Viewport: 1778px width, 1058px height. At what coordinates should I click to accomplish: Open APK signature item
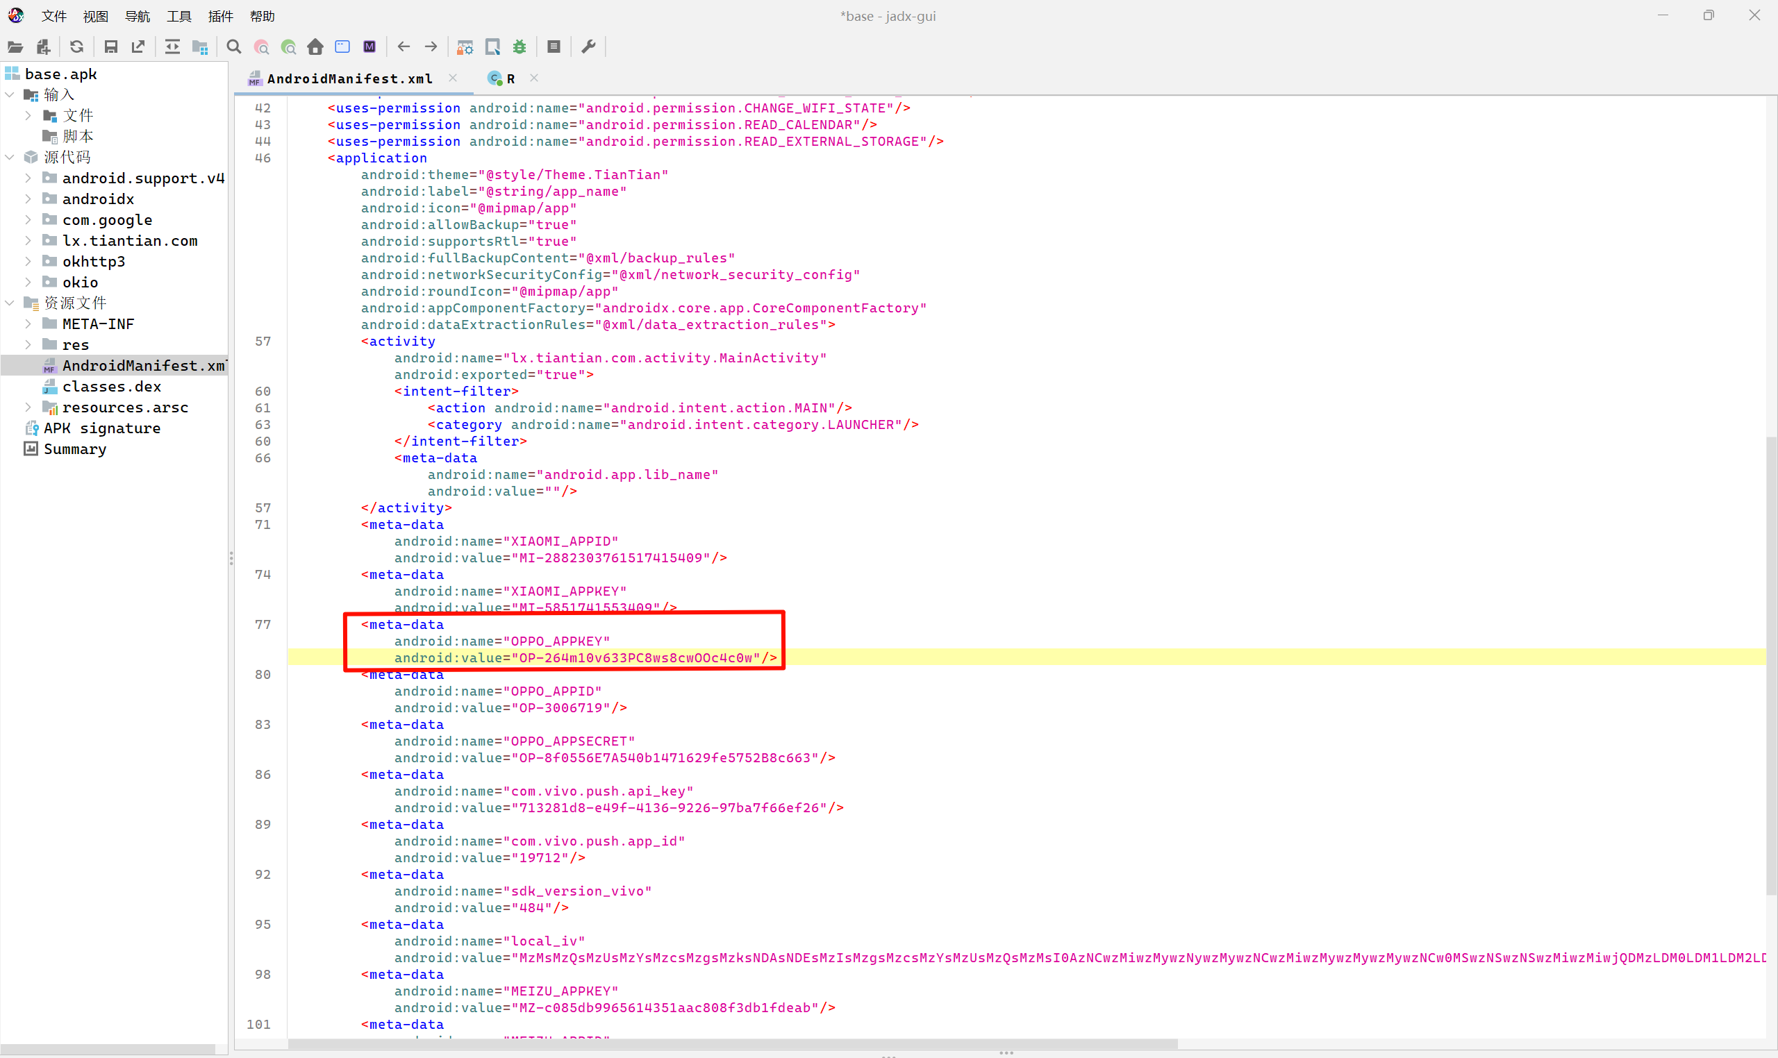click(102, 428)
